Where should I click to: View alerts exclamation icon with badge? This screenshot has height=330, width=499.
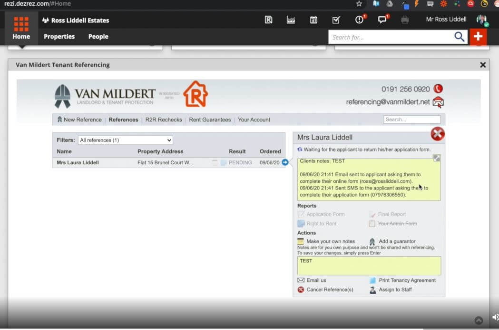pos(360,20)
